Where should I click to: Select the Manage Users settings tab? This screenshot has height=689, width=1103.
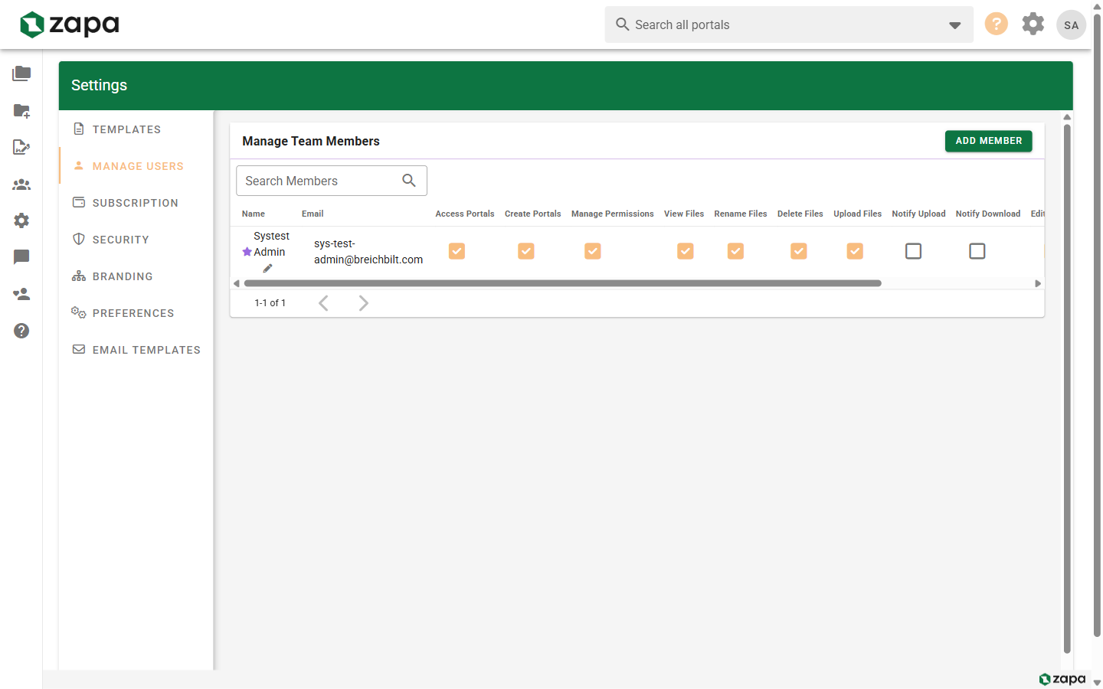tap(138, 166)
